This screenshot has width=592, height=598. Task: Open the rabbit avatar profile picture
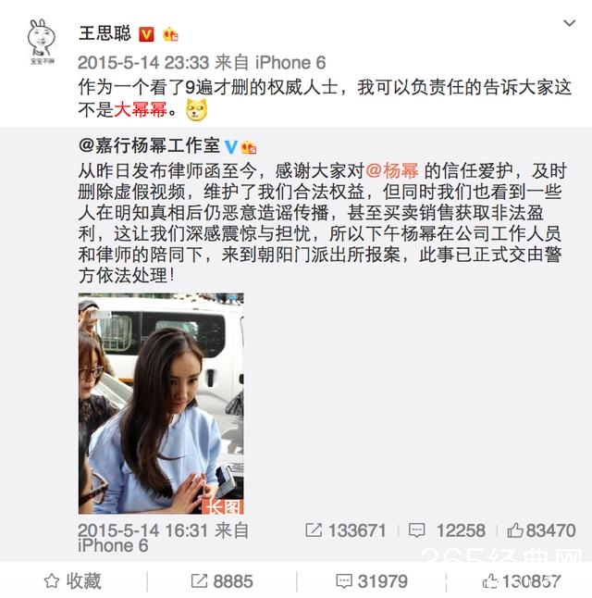(42, 42)
